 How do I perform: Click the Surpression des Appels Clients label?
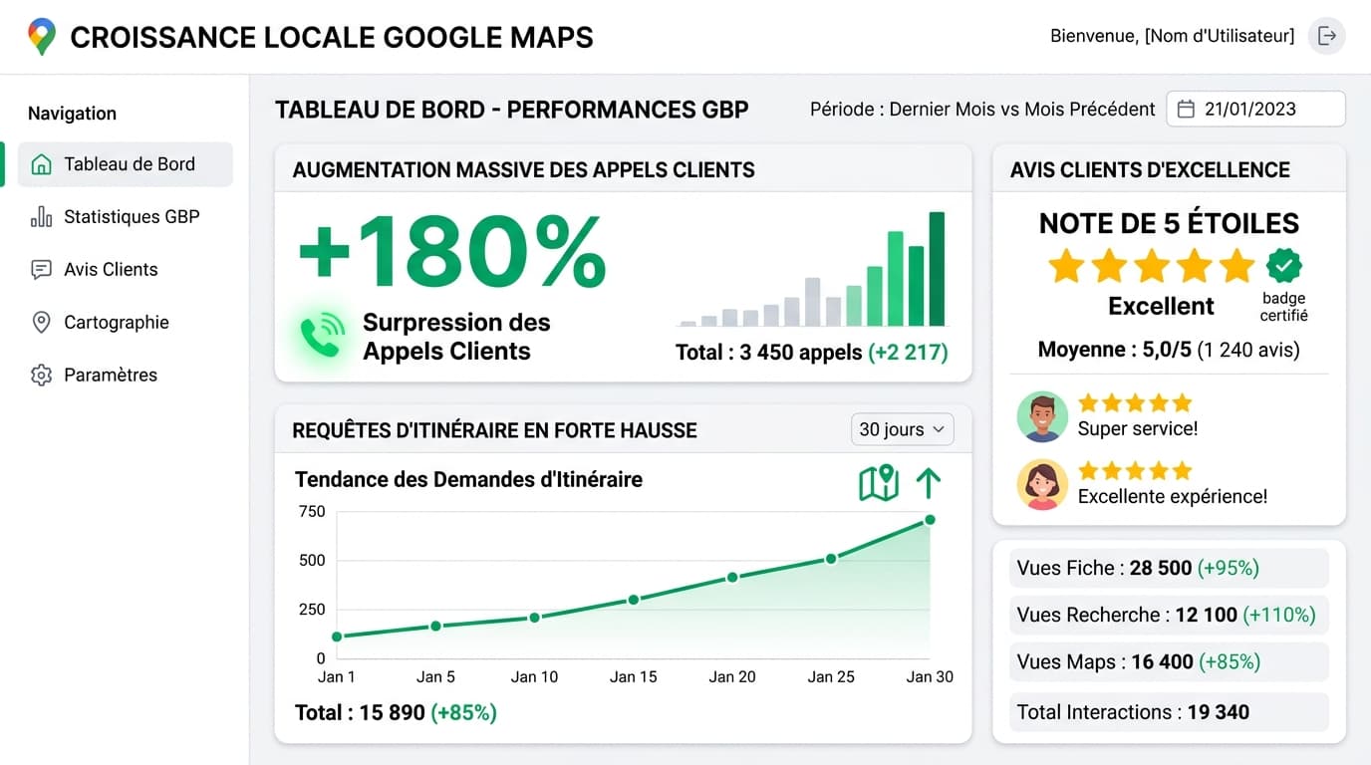[456, 337]
